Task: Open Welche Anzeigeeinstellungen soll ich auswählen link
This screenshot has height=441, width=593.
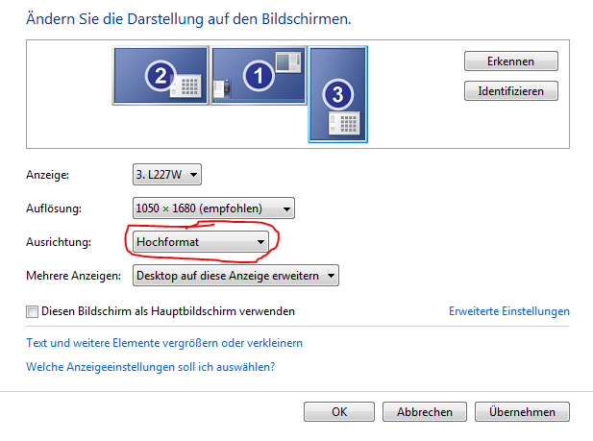Action: pyautogui.click(x=151, y=367)
